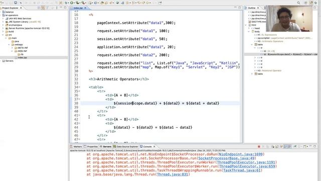This screenshot has width=321, height=181.
Task: Collapse the body node in Outline
Action: click(249, 31)
